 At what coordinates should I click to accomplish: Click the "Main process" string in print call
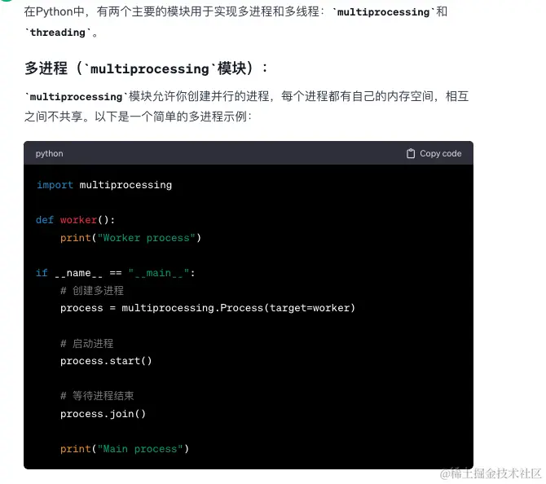(140, 449)
